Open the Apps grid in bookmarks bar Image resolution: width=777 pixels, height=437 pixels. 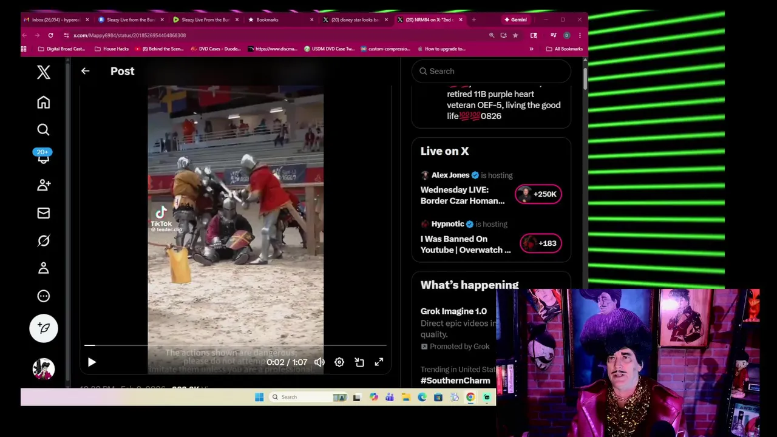coord(24,49)
